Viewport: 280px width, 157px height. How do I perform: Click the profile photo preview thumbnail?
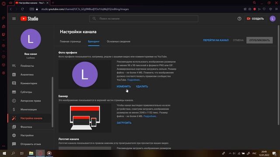85,75
